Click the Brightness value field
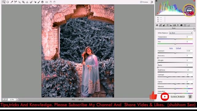The height and width of the screenshot is (111, 197). [x=189, y=70]
